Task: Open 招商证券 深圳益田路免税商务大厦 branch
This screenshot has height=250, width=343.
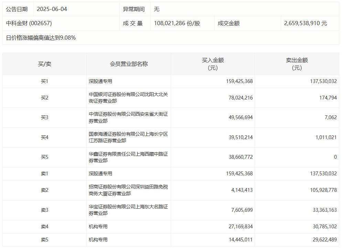Action: tap(128, 190)
